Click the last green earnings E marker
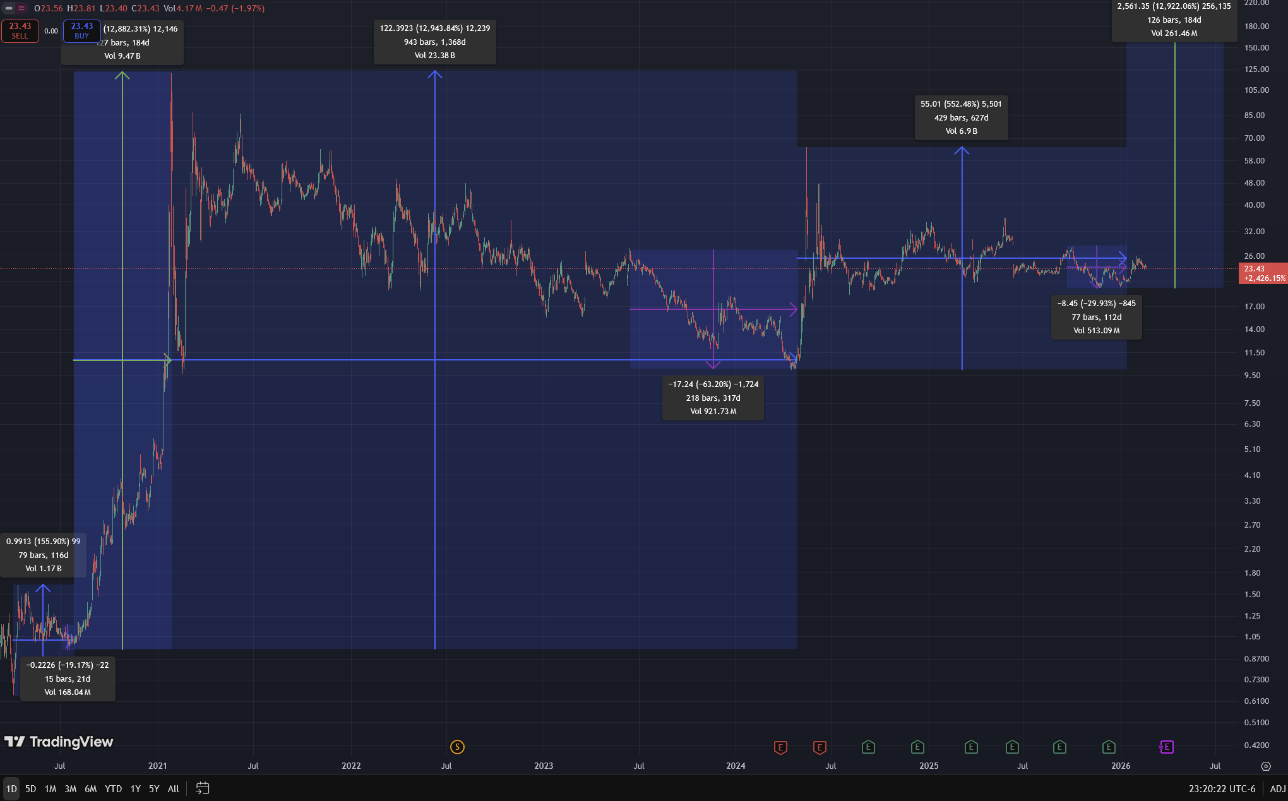 pyautogui.click(x=1109, y=747)
